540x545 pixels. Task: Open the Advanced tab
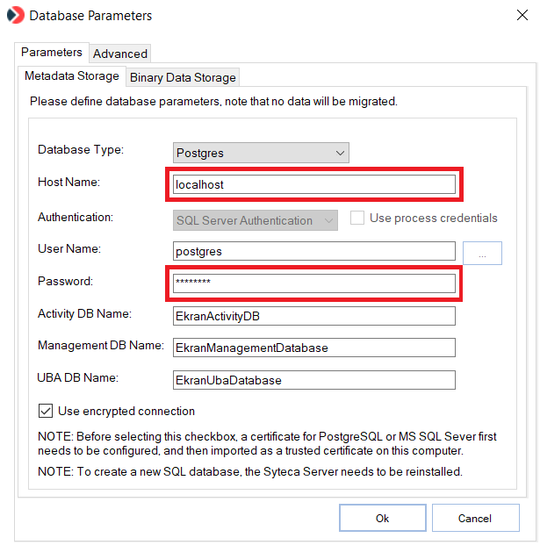(x=120, y=54)
